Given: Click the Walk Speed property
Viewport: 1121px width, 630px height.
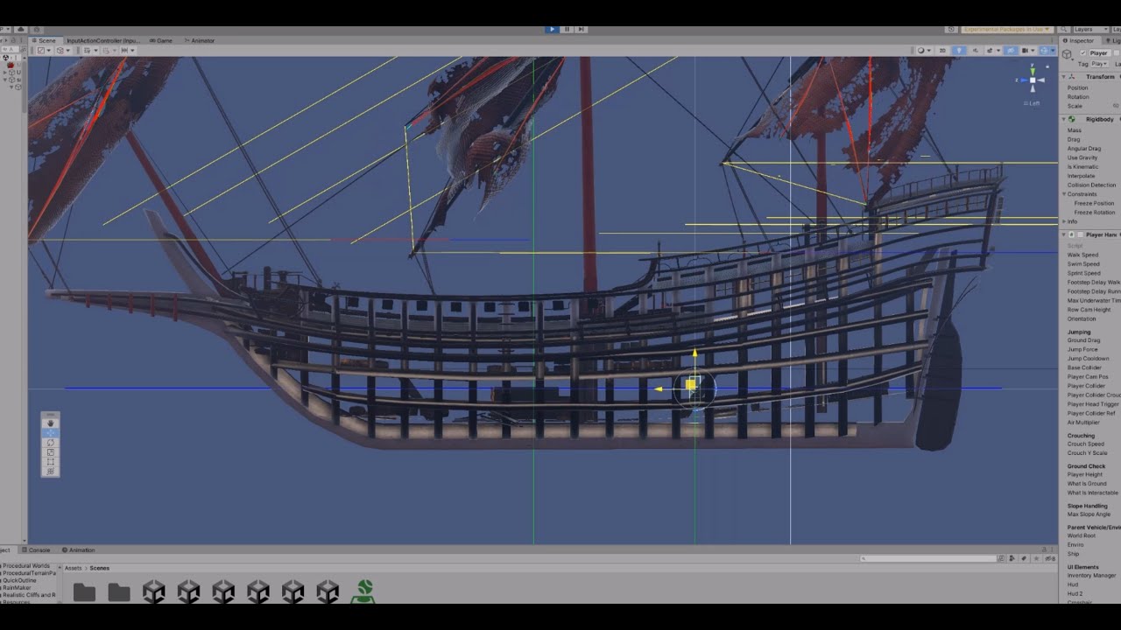Looking at the screenshot, I should [1082, 255].
